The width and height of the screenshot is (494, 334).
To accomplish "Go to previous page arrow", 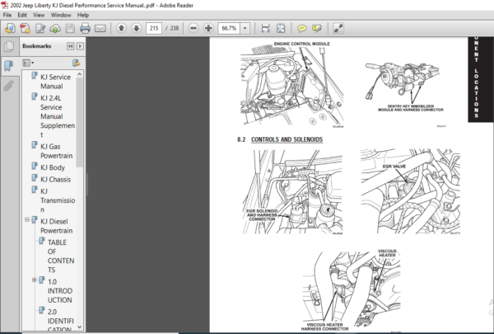I will click(121, 28).
